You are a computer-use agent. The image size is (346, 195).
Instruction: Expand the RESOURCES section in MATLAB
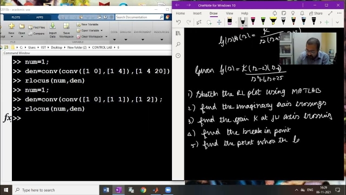click(x=162, y=40)
